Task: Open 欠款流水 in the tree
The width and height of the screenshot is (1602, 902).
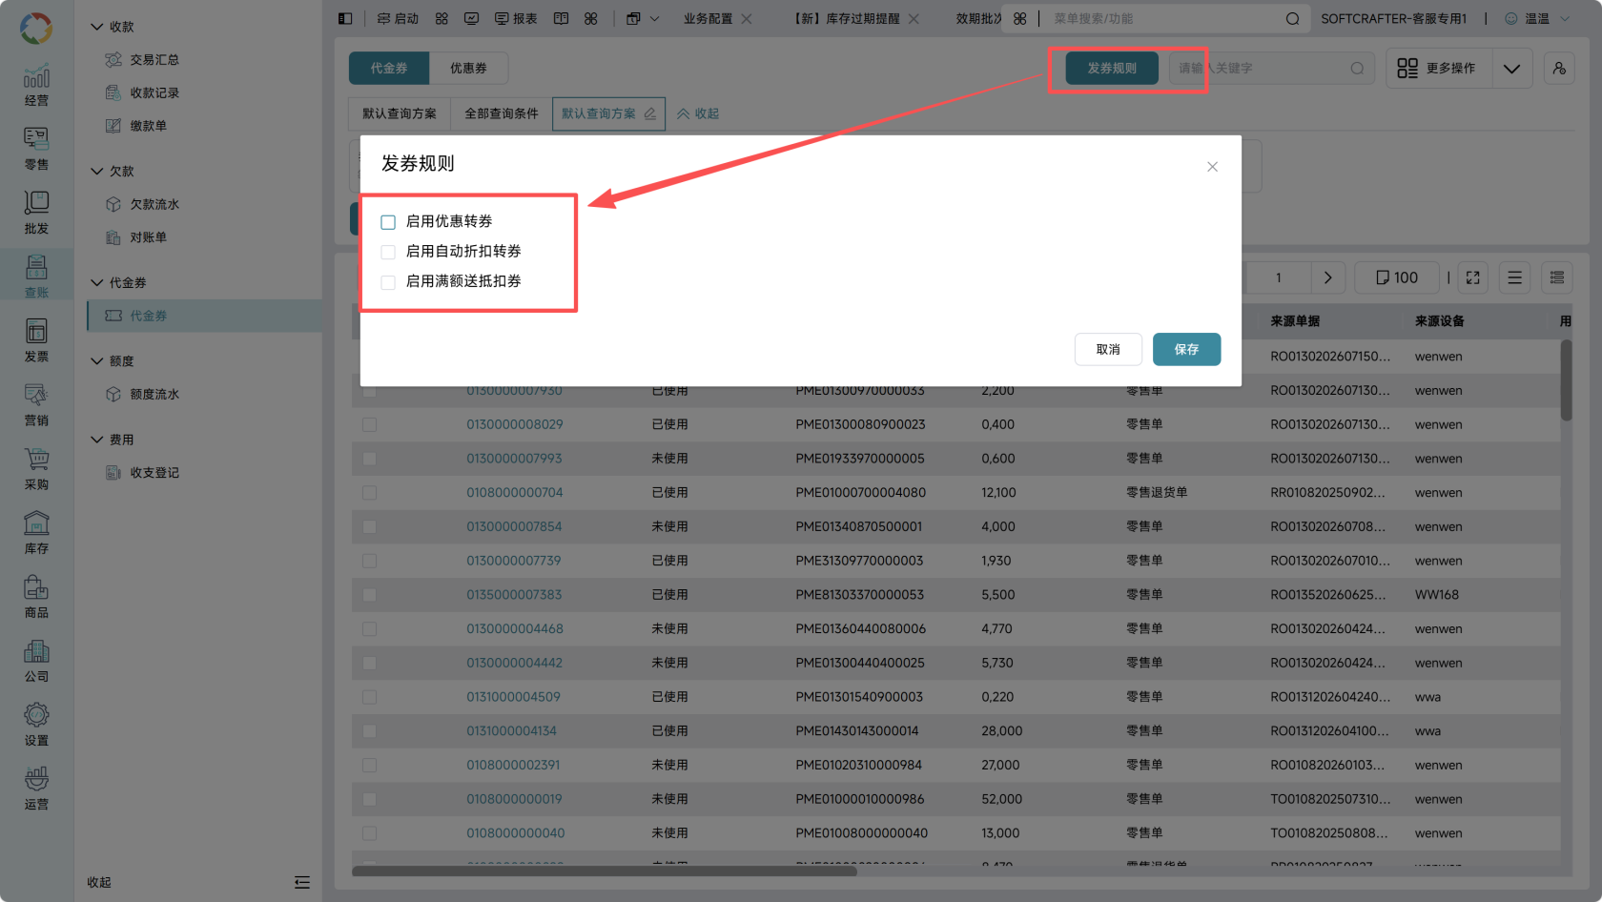Action: 154,204
